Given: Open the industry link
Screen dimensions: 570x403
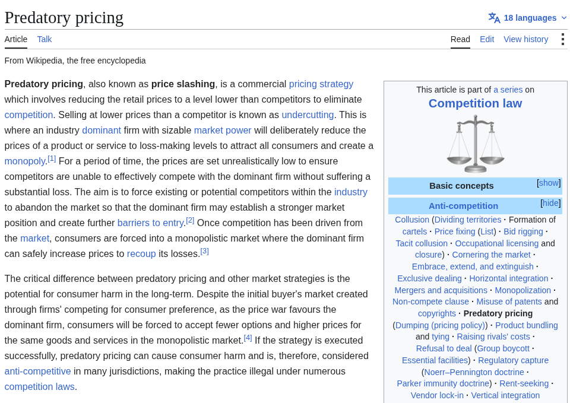Looking at the screenshot, I should [x=351, y=192].
